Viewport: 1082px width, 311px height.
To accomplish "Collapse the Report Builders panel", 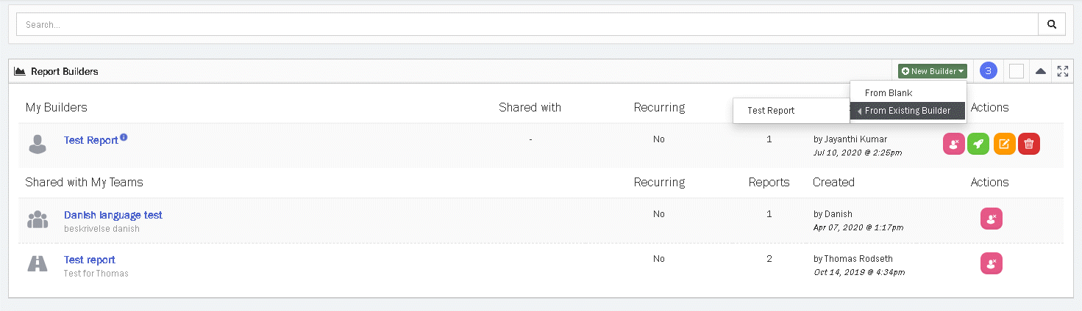I will [x=1040, y=71].
